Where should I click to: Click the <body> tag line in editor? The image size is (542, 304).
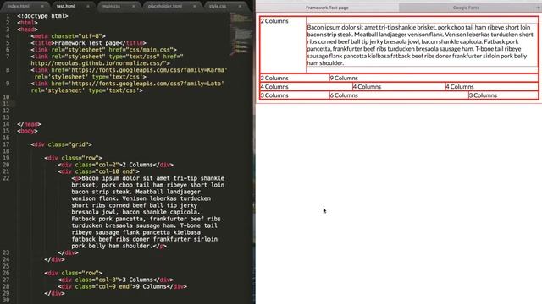(27, 131)
